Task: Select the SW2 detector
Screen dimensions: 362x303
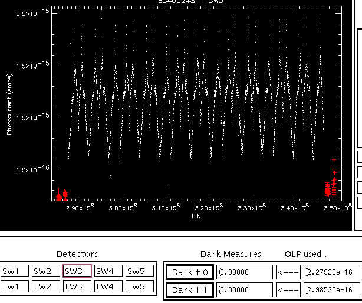Action: [46, 271]
